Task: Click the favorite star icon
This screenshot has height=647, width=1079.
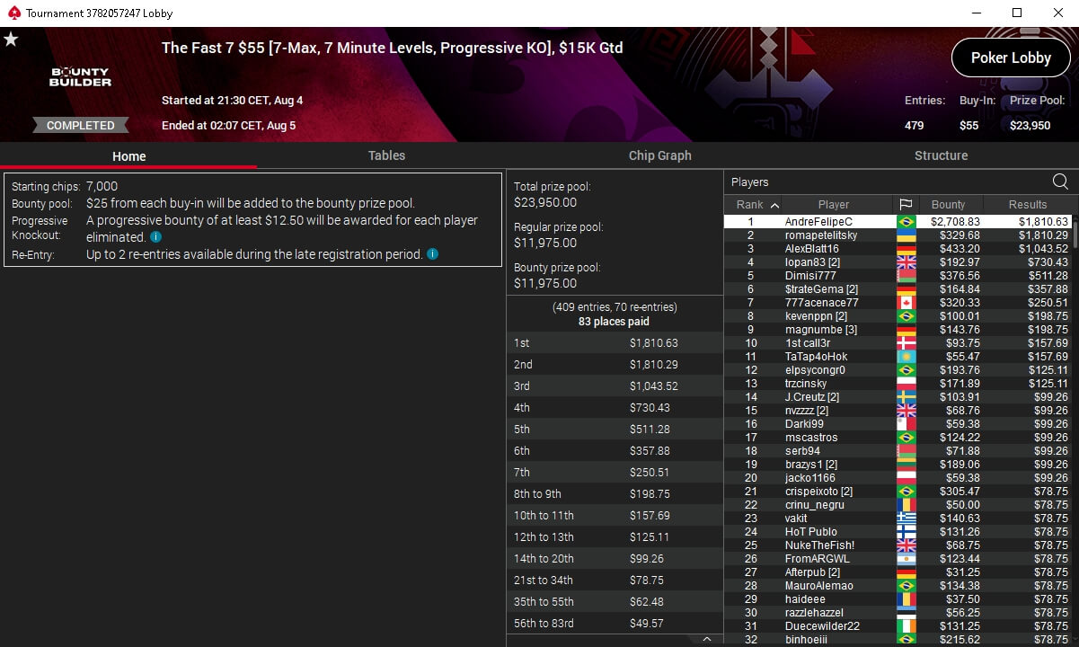Action: coord(11,40)
